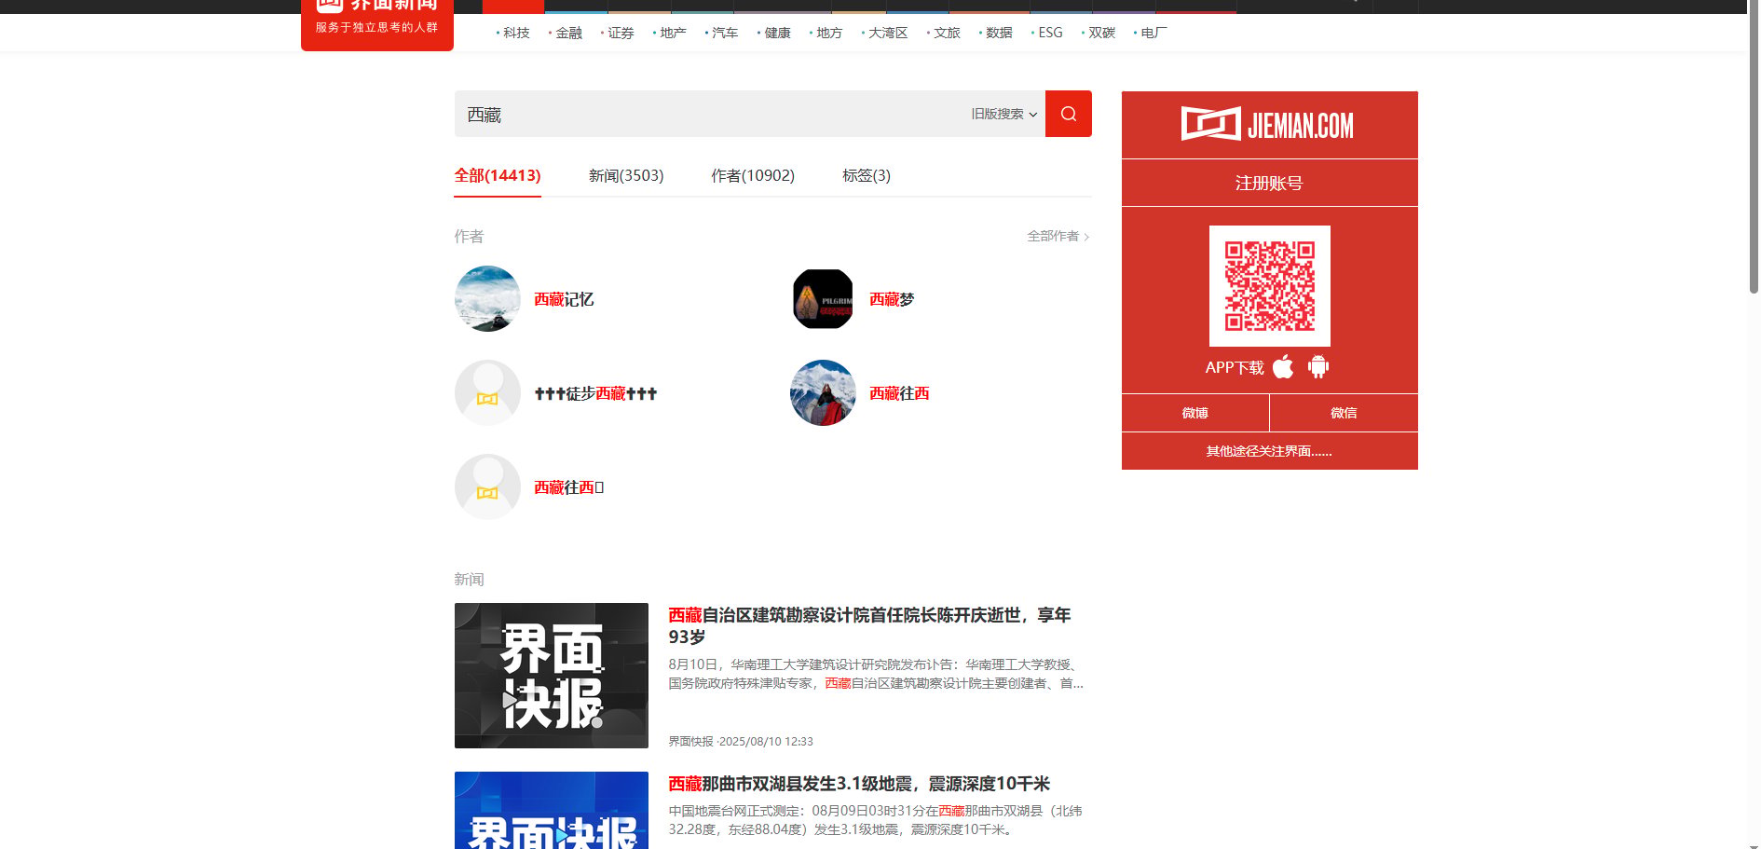This screenshot has width=1761, height=849.
Task: Open the 汽车 navigation item
Action: [725, 33]
